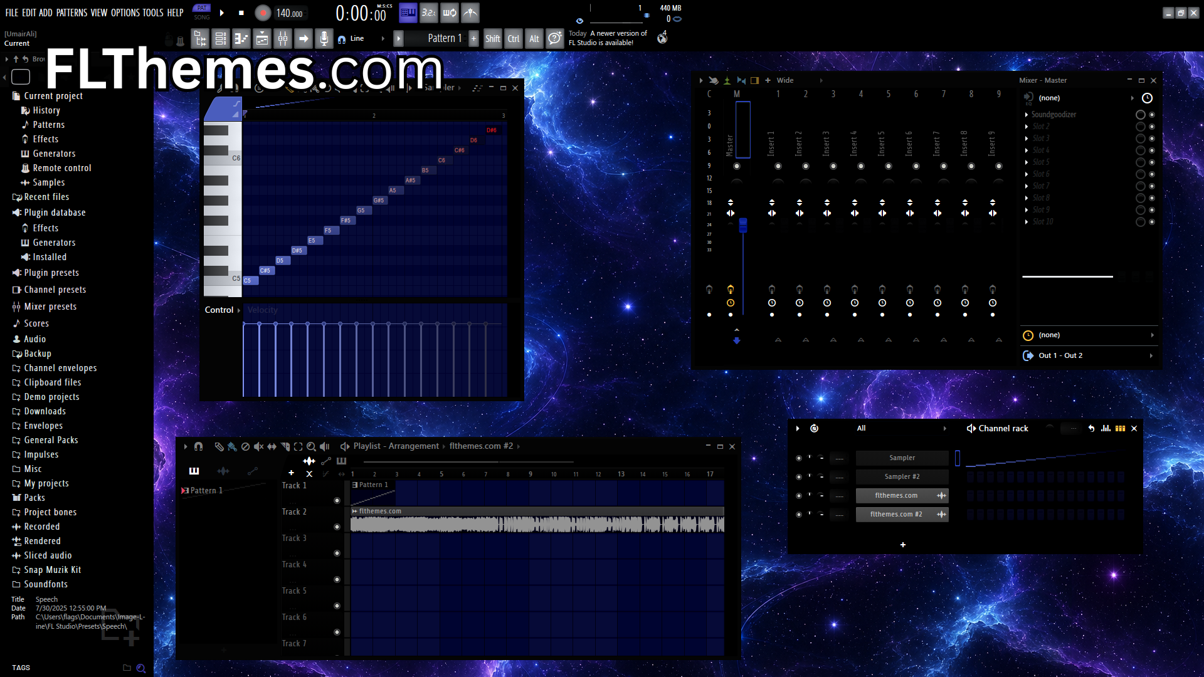Open the Piano roll Control lane selector
This screenshot has width=1204, height=677.
[x=223, y=310]
